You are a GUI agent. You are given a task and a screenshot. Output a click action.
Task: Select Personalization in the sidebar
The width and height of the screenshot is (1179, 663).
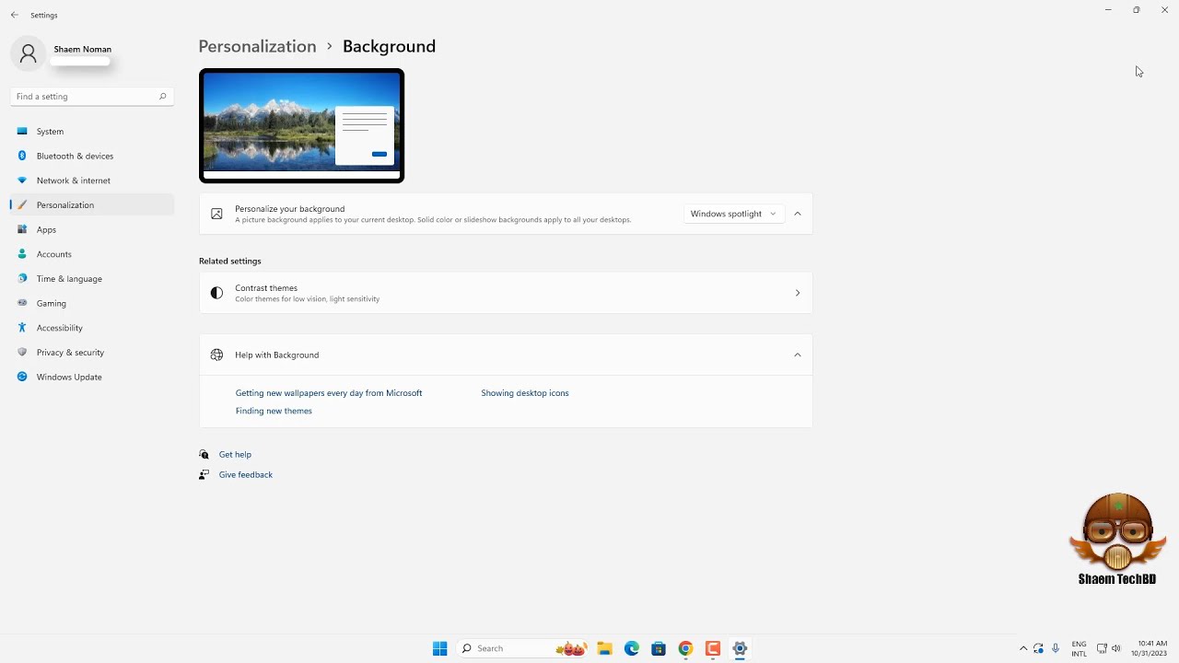pyautogui.click(x=91, y=204)
